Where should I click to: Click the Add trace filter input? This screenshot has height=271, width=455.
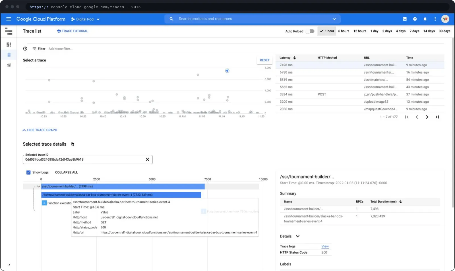[x=60, y=49]
